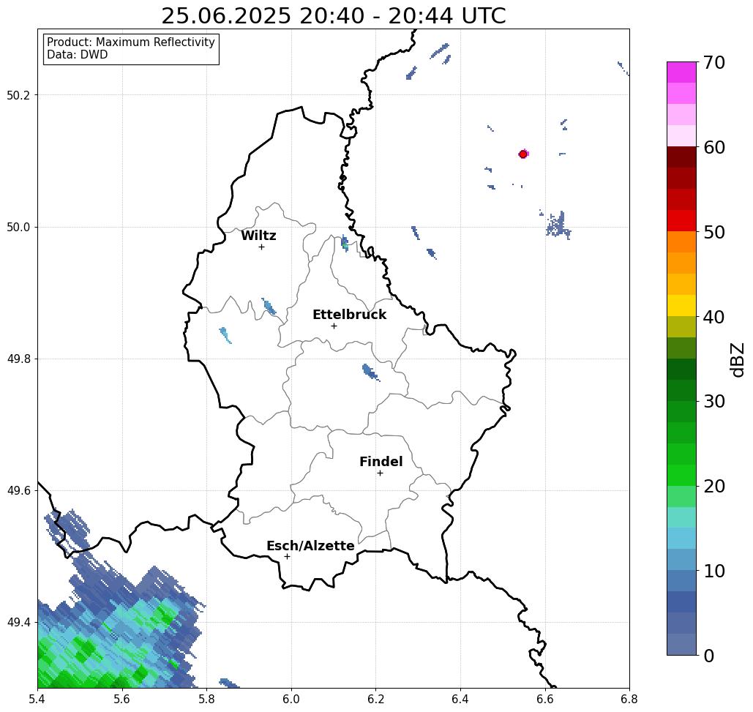
Task: Click the 6.0 longitude tick label
Action: tap(291, 700)
